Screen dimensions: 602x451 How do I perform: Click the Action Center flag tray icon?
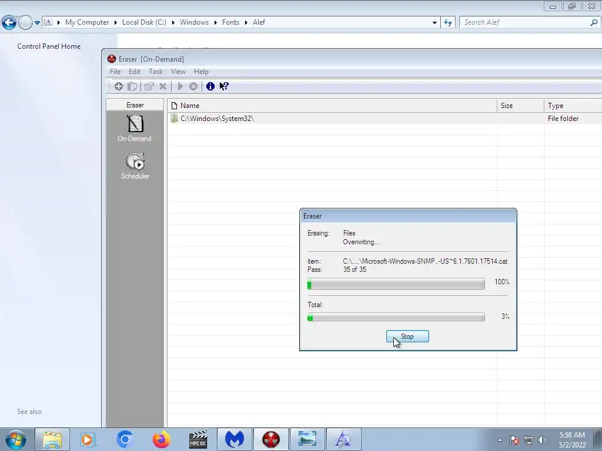coord(514,440)
